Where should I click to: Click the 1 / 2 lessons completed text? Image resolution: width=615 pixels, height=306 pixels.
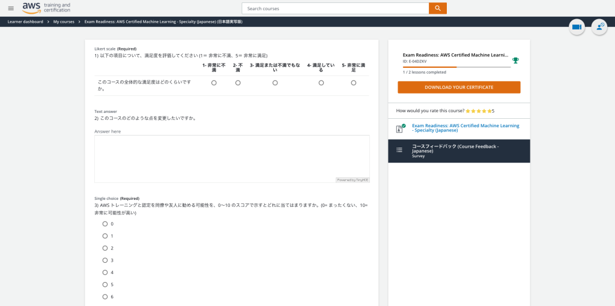click(425, 72)
